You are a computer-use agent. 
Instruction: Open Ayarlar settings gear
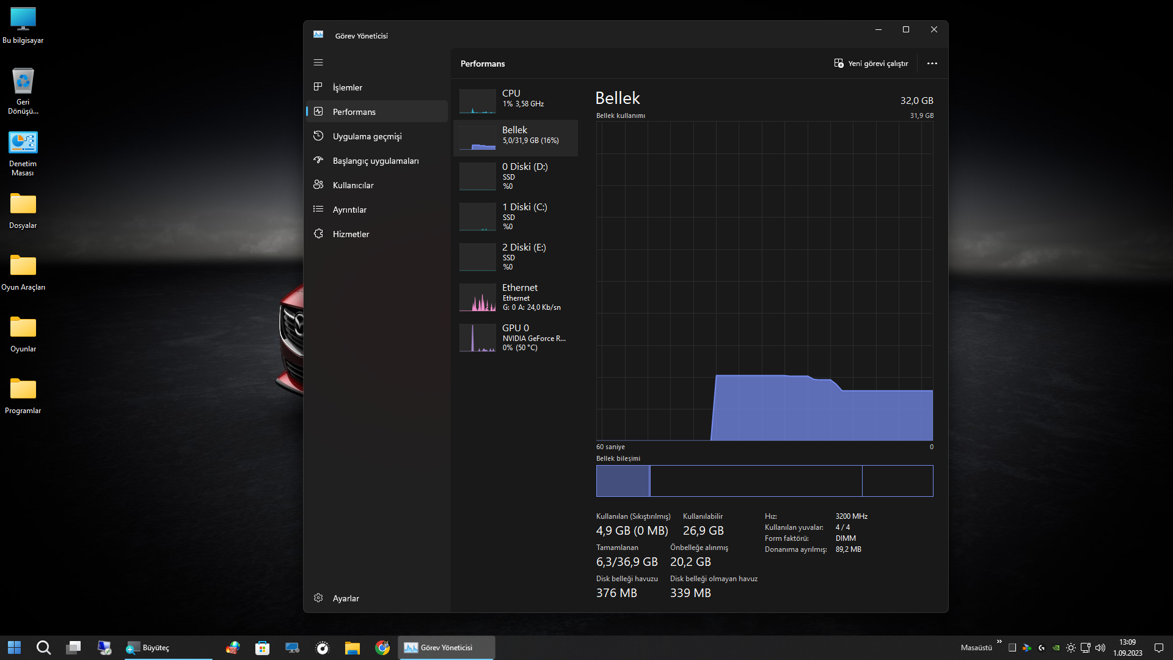click(x=318, y=598)
